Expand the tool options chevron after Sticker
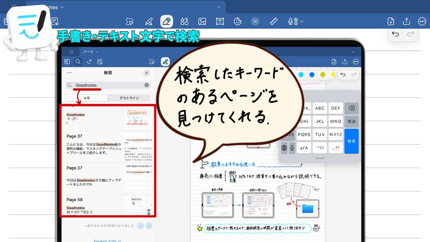 point(255,22)
